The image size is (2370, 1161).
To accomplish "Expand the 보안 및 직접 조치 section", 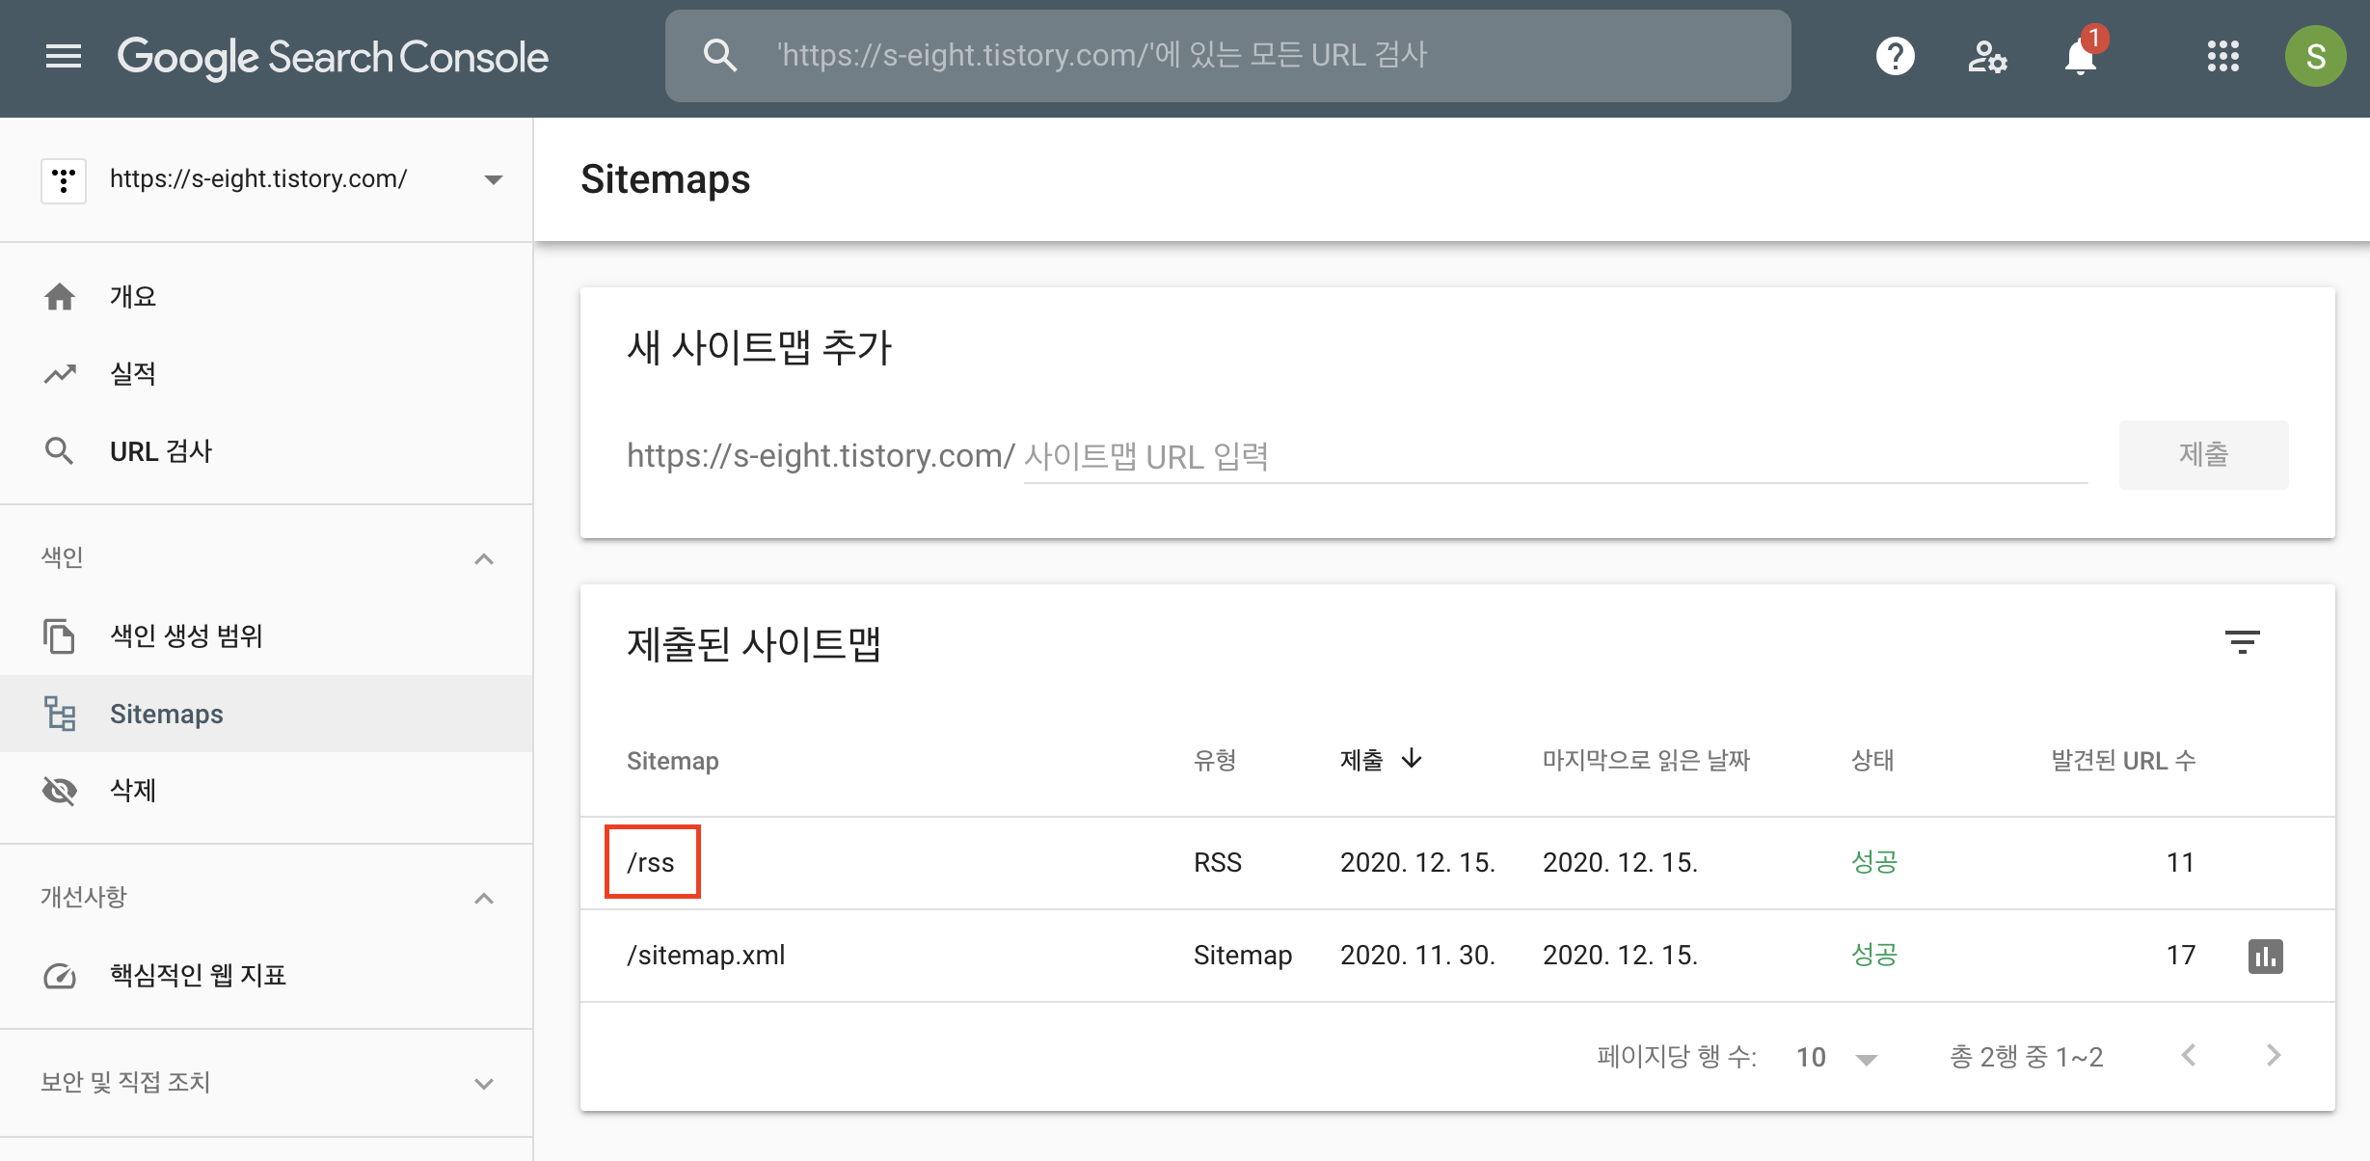I will (x=484, y=1083).
